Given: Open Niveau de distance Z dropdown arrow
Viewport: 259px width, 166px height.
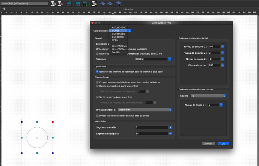Looking at the screenshot, I should tap(222, 53).
